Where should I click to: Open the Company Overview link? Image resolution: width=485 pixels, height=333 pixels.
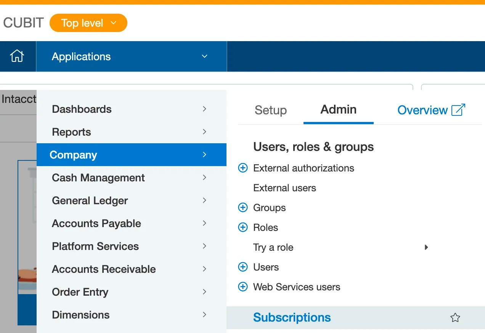(x=431, y=110)
